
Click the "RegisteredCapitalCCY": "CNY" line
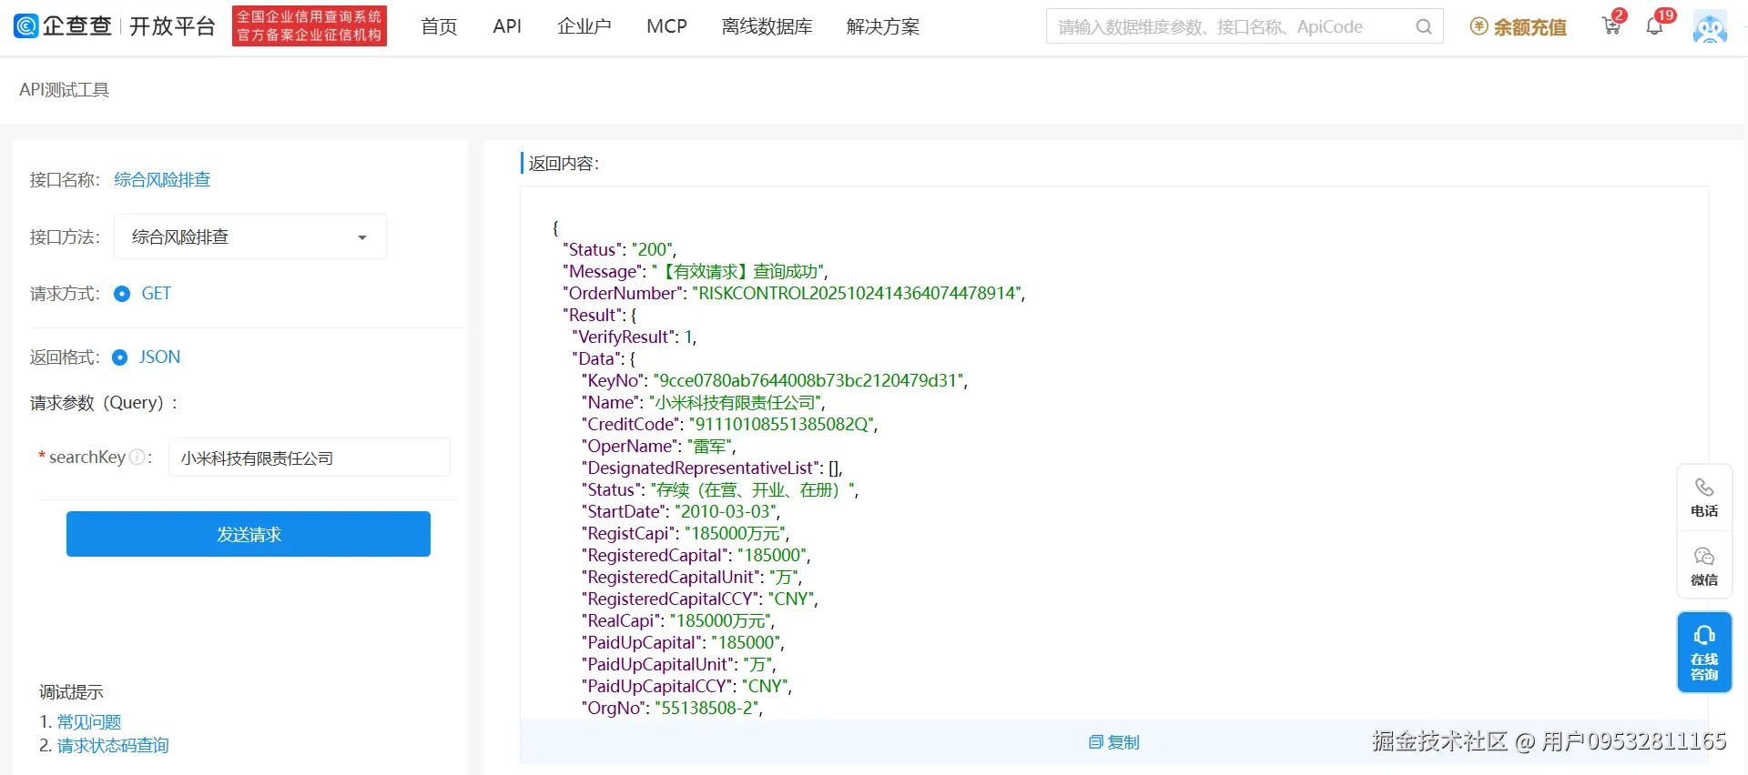click(700, 599)
